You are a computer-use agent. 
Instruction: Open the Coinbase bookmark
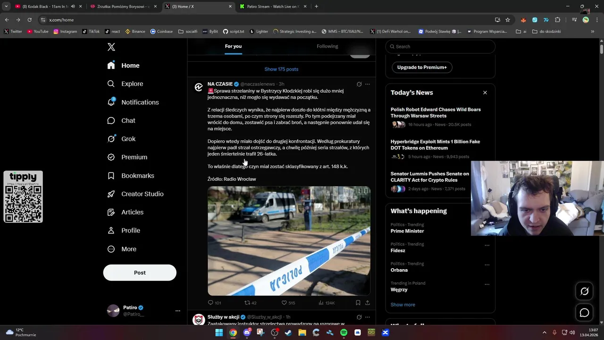pyautogui.click(x=161, y=32)
